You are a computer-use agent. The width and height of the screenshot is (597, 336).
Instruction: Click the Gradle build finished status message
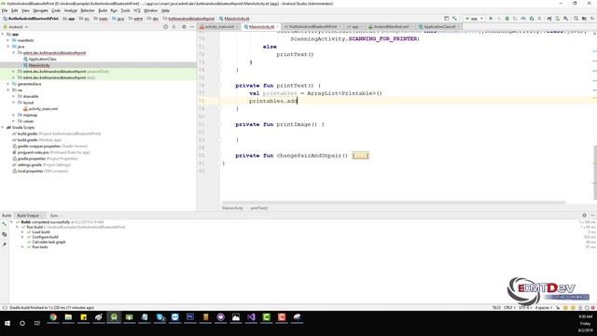(x=51, y=307)
